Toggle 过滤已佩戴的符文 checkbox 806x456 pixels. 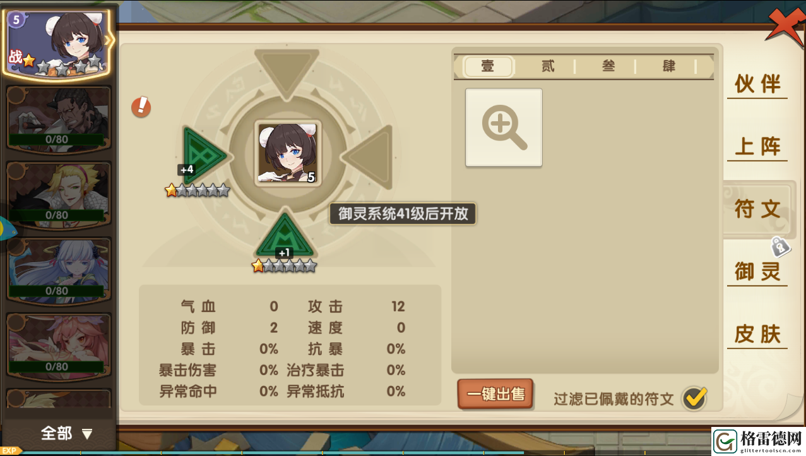pyautogui.click(x=694, y=398)
